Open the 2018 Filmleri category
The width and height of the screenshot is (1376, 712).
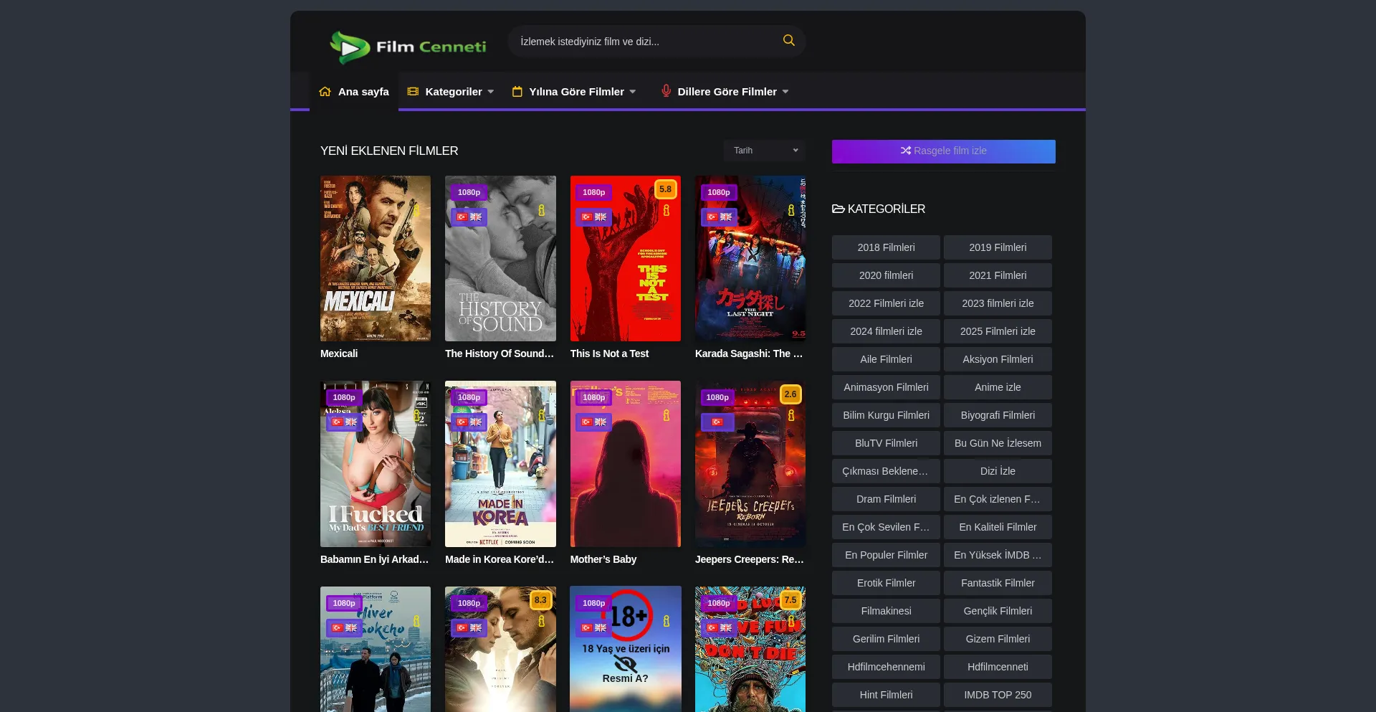coord(886,247)
